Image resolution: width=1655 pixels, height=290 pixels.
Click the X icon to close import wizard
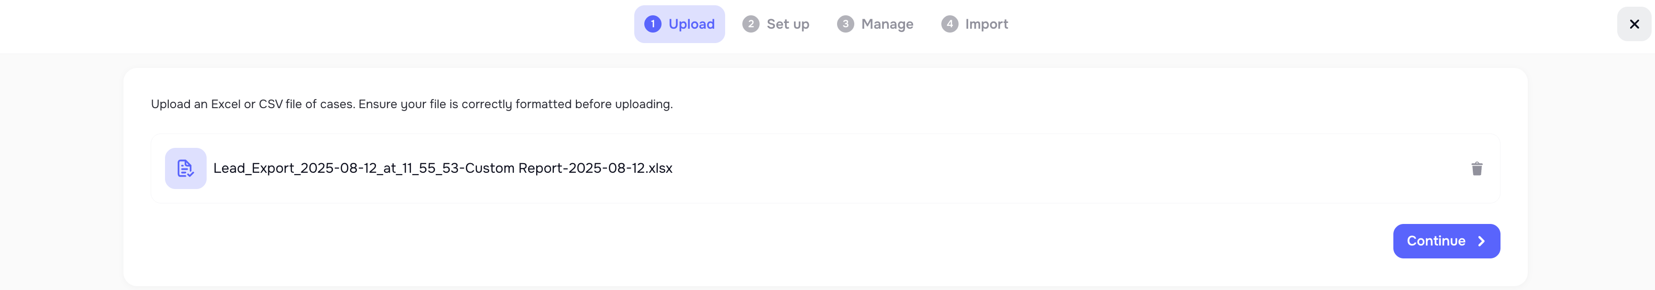coord(1634,24)
